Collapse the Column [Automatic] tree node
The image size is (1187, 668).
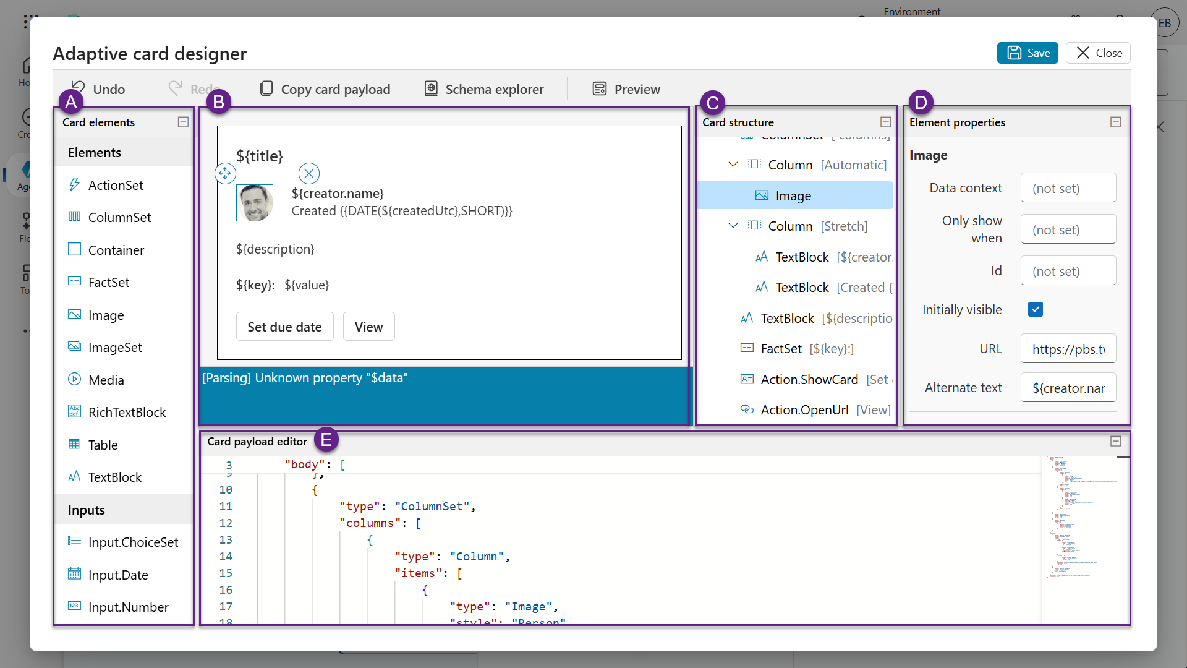(x=733, y=165)
